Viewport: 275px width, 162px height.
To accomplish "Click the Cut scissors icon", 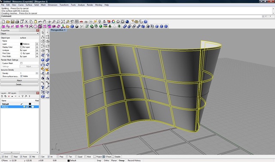I will [x=26, y=21].
